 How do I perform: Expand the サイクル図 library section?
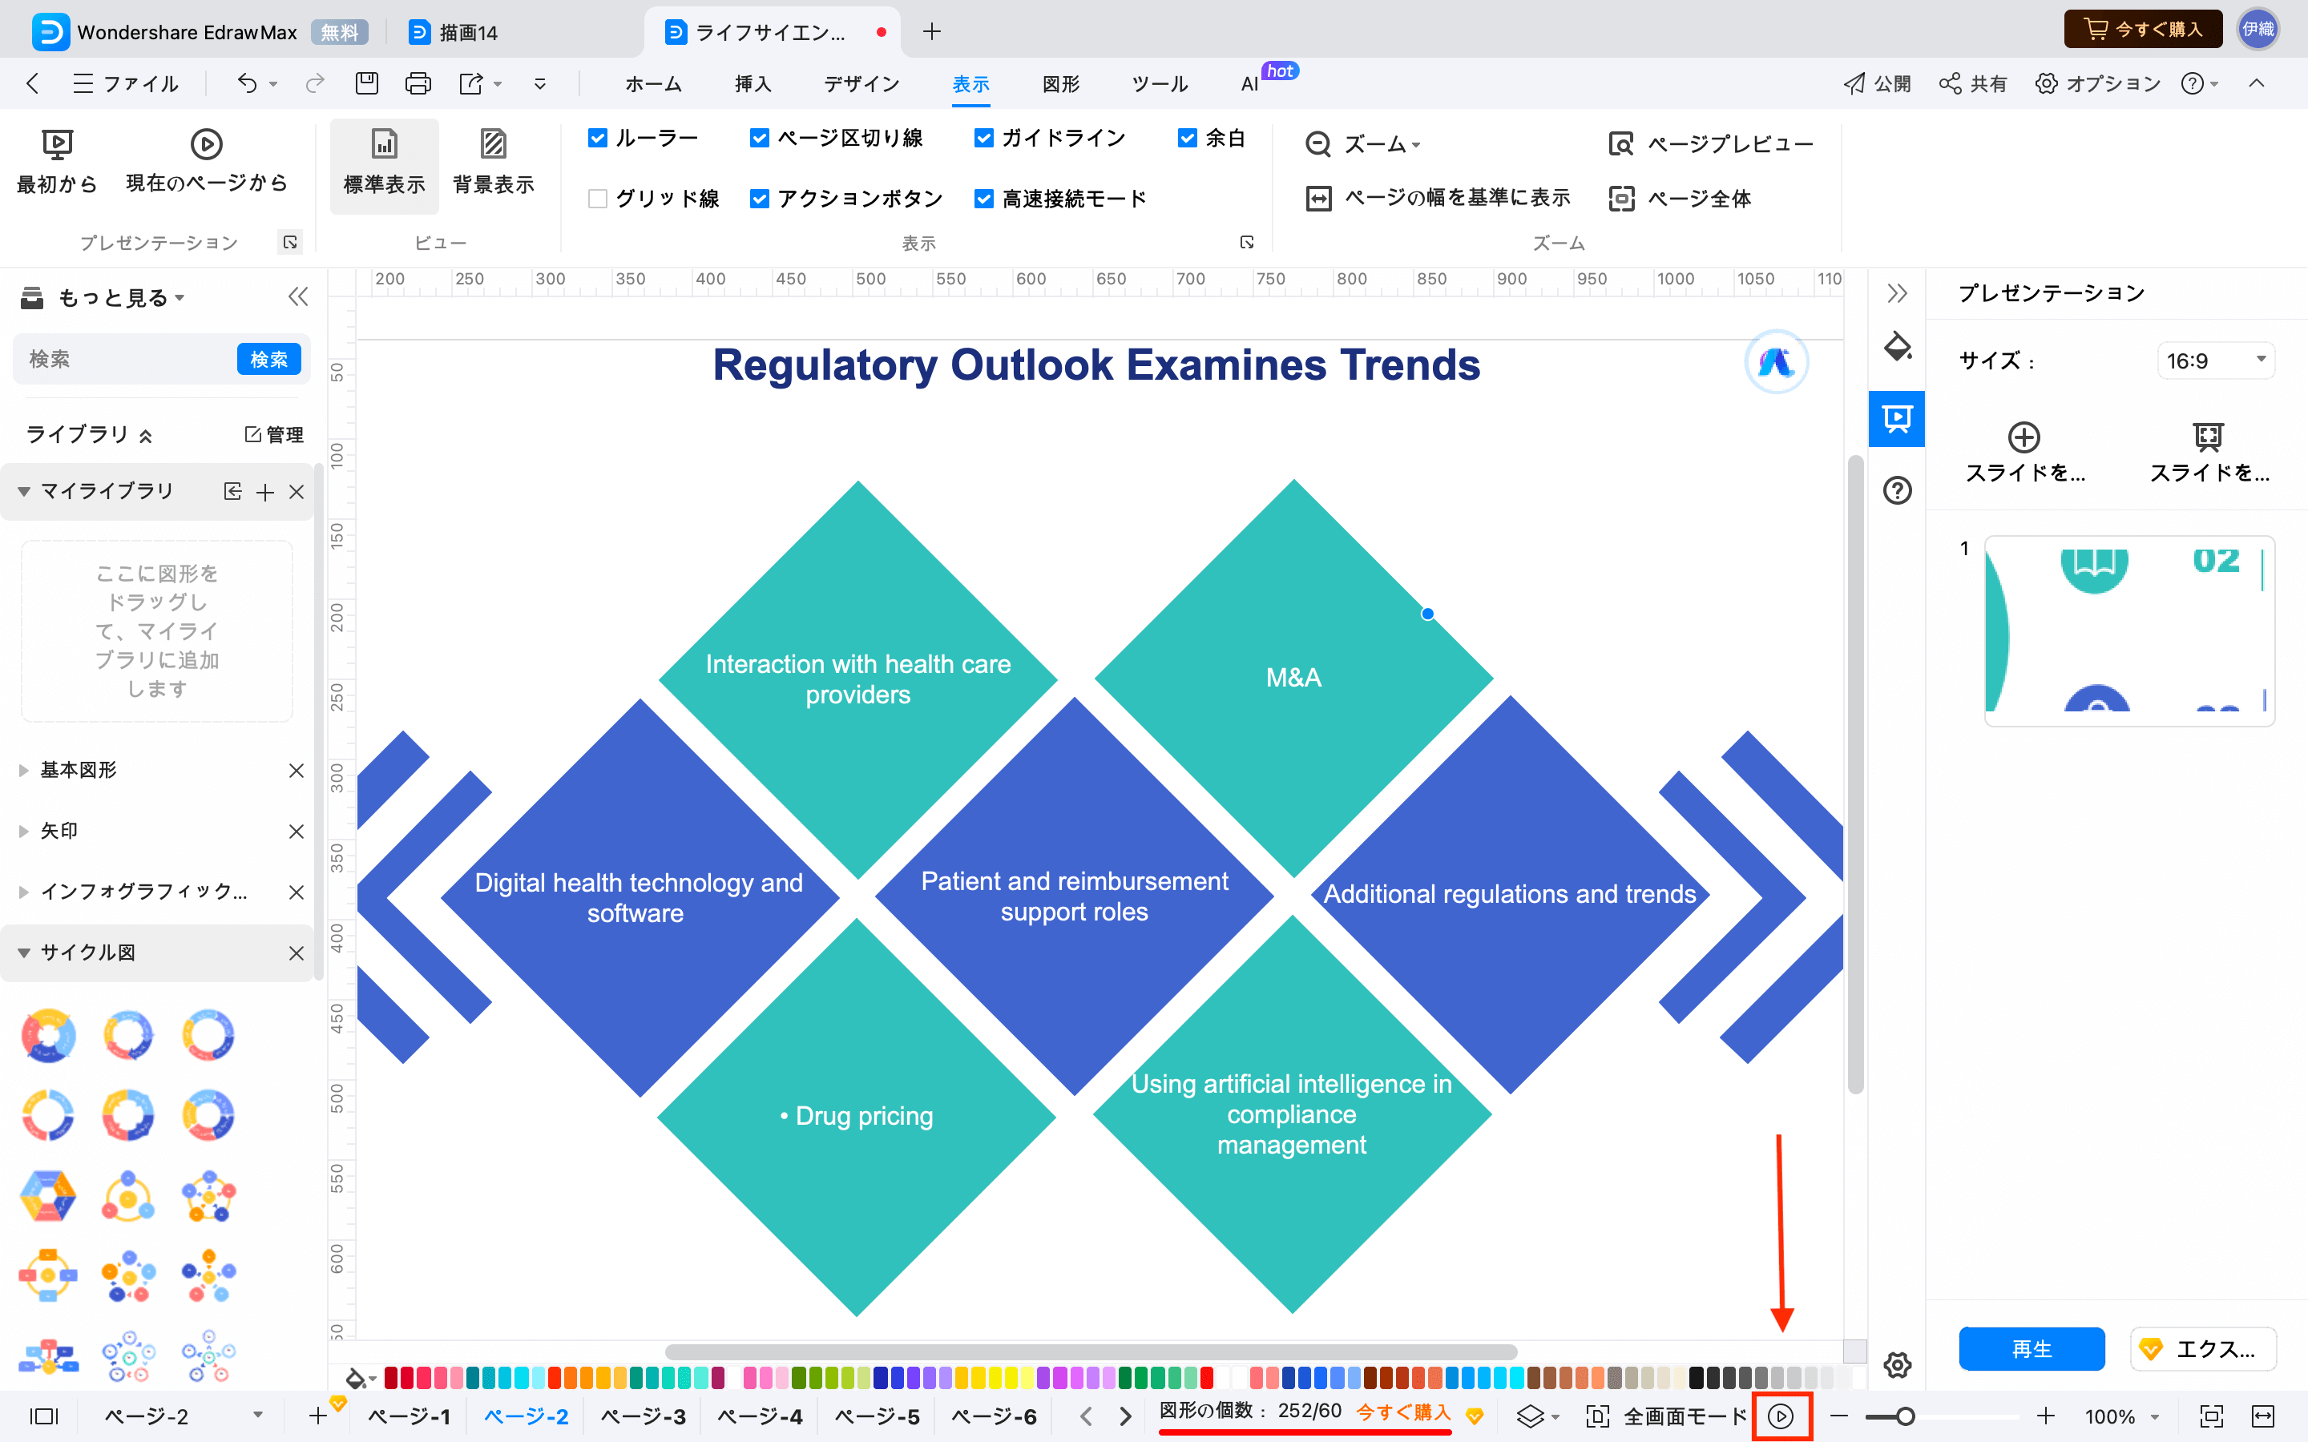[x=22, y=952]
